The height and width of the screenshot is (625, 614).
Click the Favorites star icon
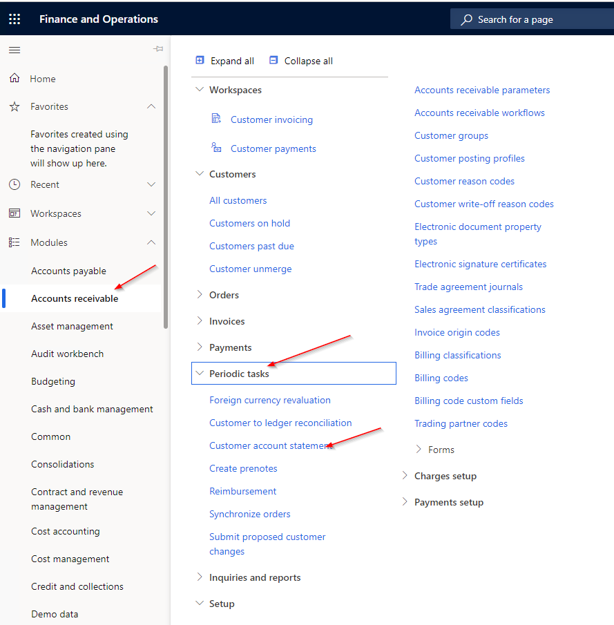pyautogui.click(x=15, y=106)
